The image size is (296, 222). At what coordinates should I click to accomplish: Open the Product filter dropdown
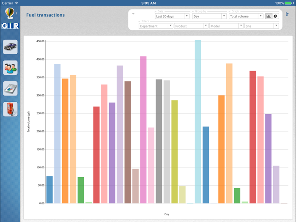(191, 26)
